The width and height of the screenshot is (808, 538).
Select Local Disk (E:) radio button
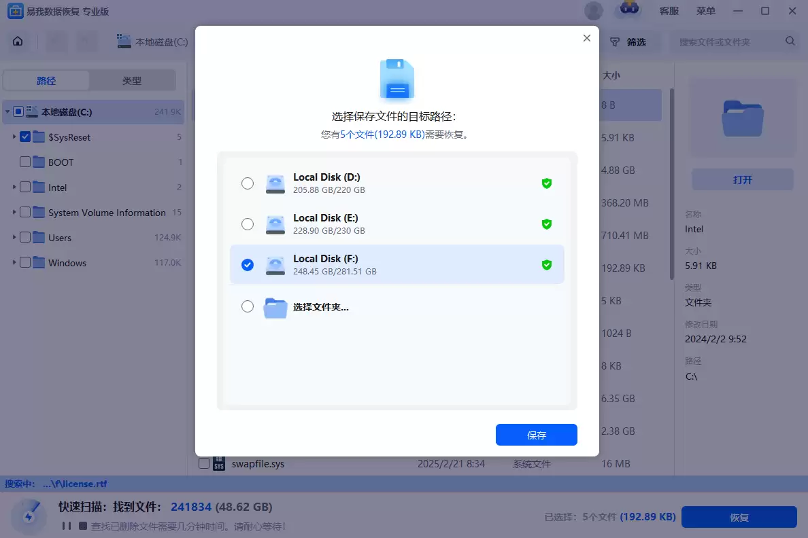tap(248, 224)
